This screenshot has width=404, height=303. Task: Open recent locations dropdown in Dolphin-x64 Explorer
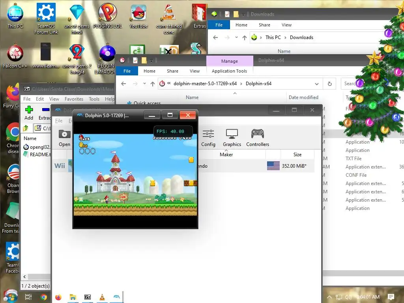click(x=144, y=84)
